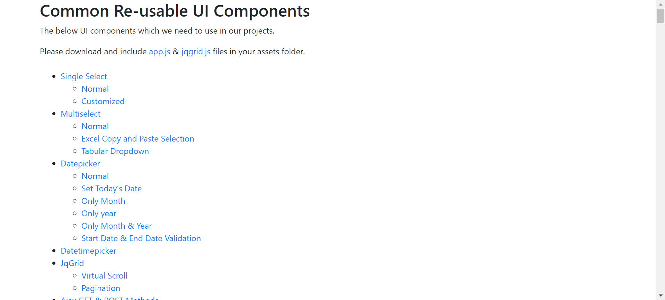Click the scrollbar down arrow
The height and width of the screenshot is (300, 665).
(x=660, y=296)
